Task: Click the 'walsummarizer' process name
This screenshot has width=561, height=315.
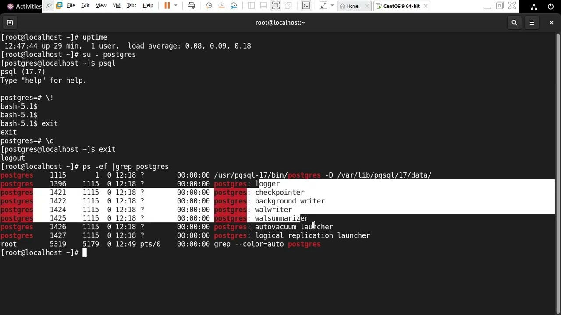Action: pos(282,218)
